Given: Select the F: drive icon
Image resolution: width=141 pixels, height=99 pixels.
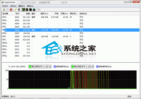Looking at the screenshot, I should (x=3, y=27).
